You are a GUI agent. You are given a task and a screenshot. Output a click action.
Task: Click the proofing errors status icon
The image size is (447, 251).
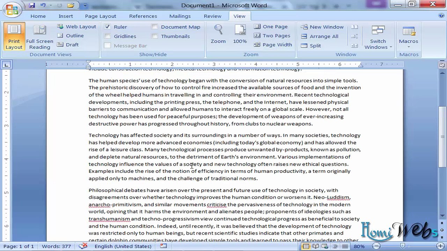[83, 246]
